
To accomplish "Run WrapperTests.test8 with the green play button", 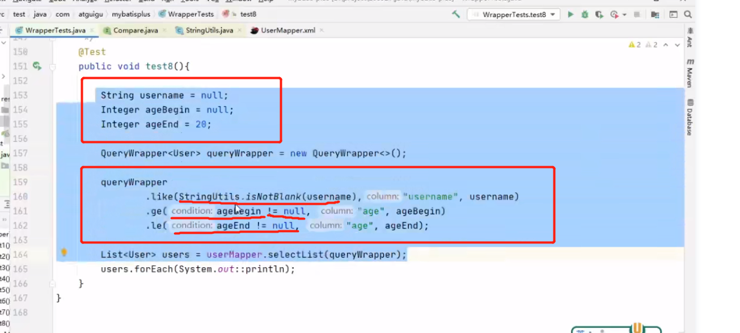I will [x=570, y=15].
